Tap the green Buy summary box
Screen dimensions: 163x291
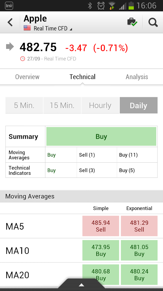click(101, 136)
